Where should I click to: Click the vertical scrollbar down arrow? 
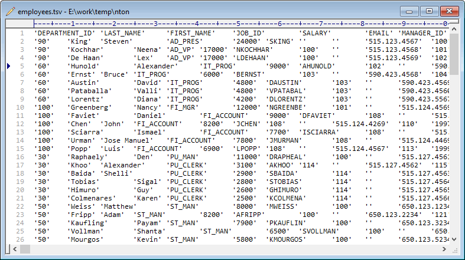coord(454,238)
